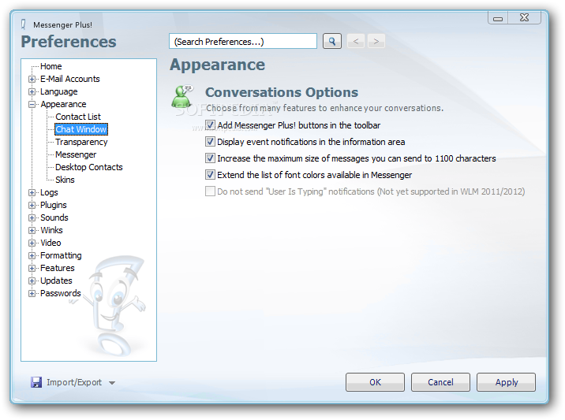Click the Messenger Plus! title bar icon
Image resolution: width=565 pixels, height=420 pixels.
[24, 24]
